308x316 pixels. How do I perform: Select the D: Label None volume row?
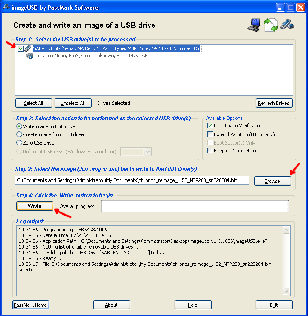click(x=91, y=56)
